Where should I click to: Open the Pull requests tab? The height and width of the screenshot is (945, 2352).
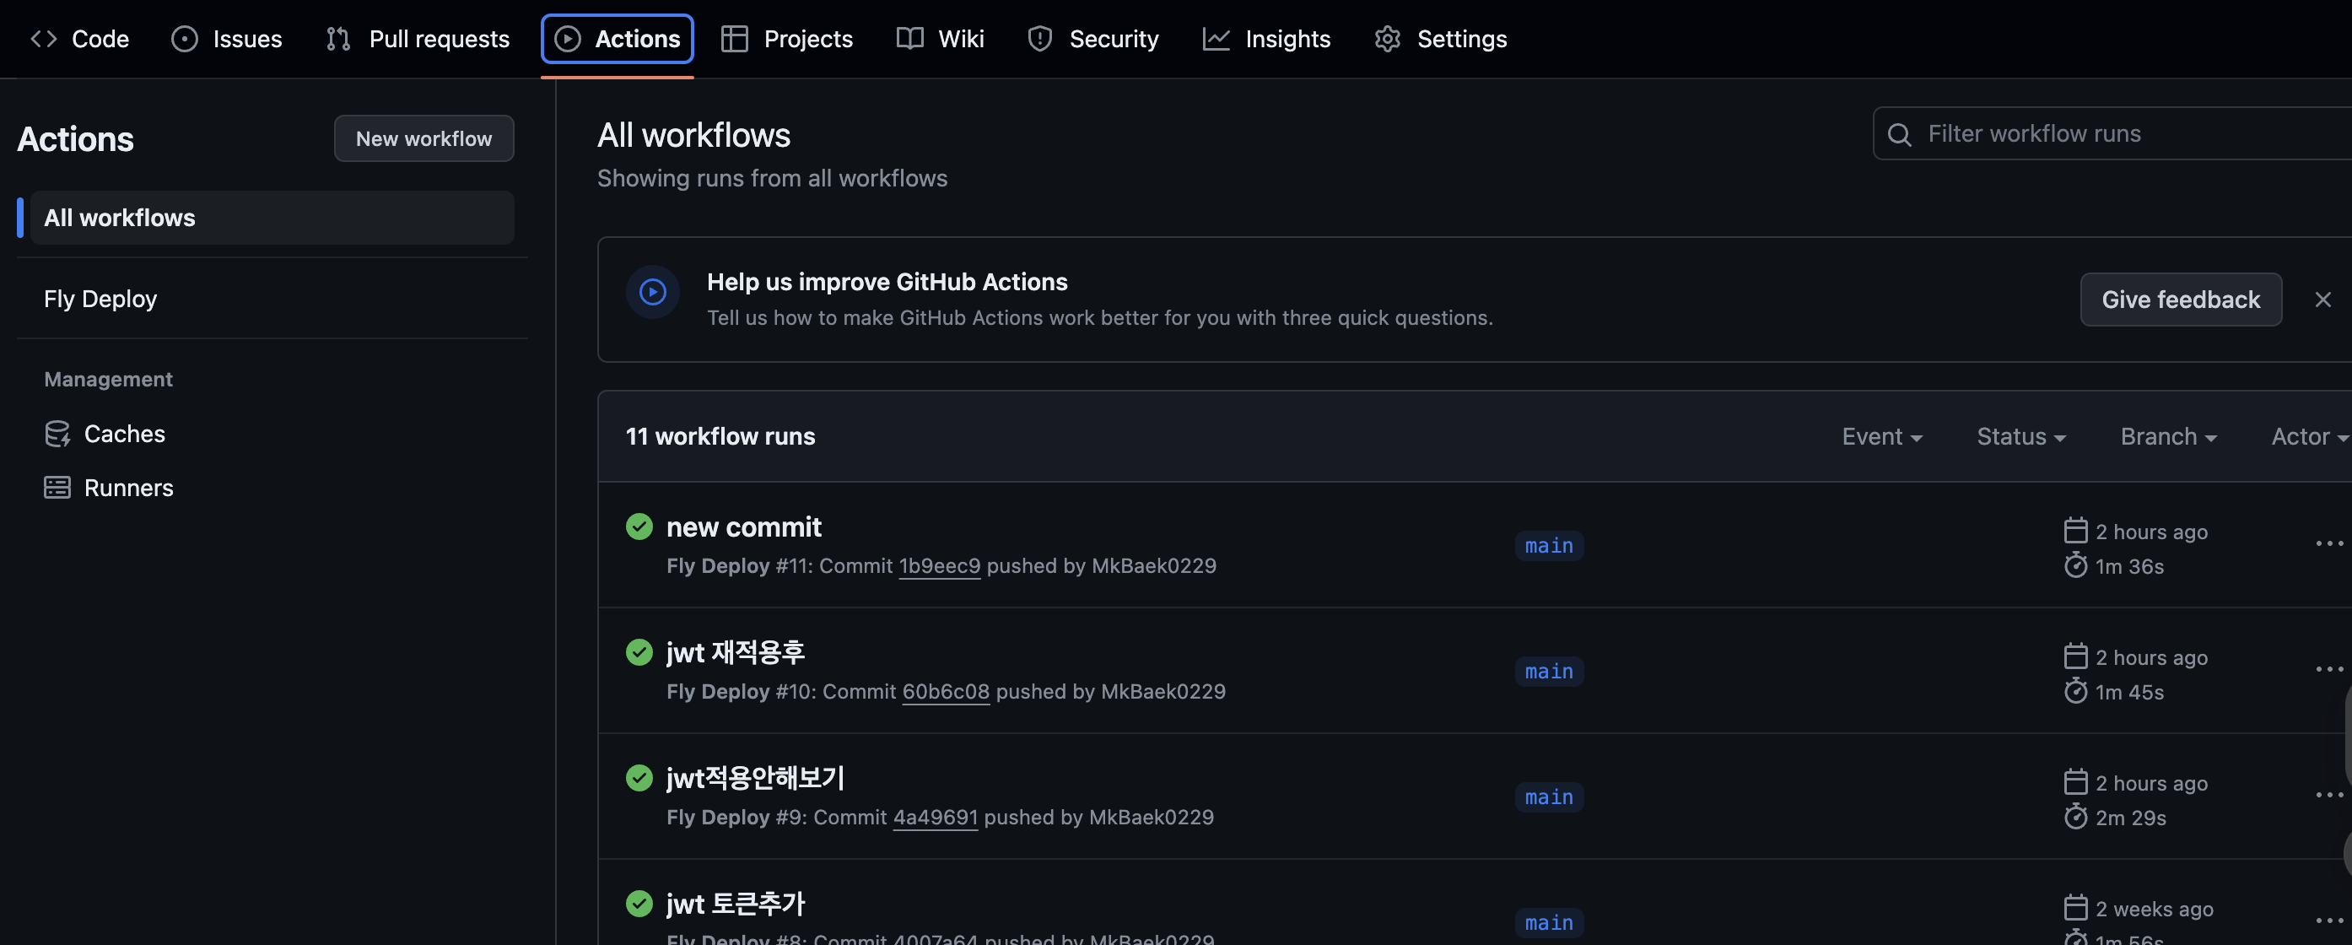click(418, 38)
